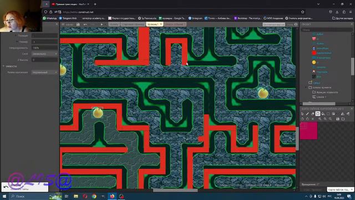Bookmark this page with the star icon
Image resolution: width=355 pixels, height=200 pixels.
coord(303,12)
